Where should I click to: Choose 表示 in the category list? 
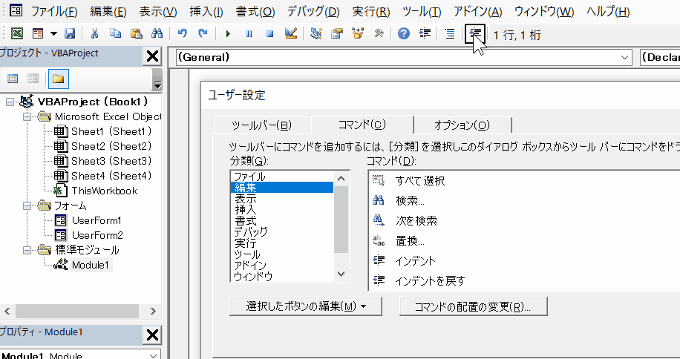(x=246, y=199)
